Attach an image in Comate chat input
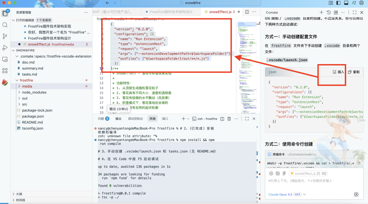The height and width of the screenshot is (204, 368). tap(278, 173)
